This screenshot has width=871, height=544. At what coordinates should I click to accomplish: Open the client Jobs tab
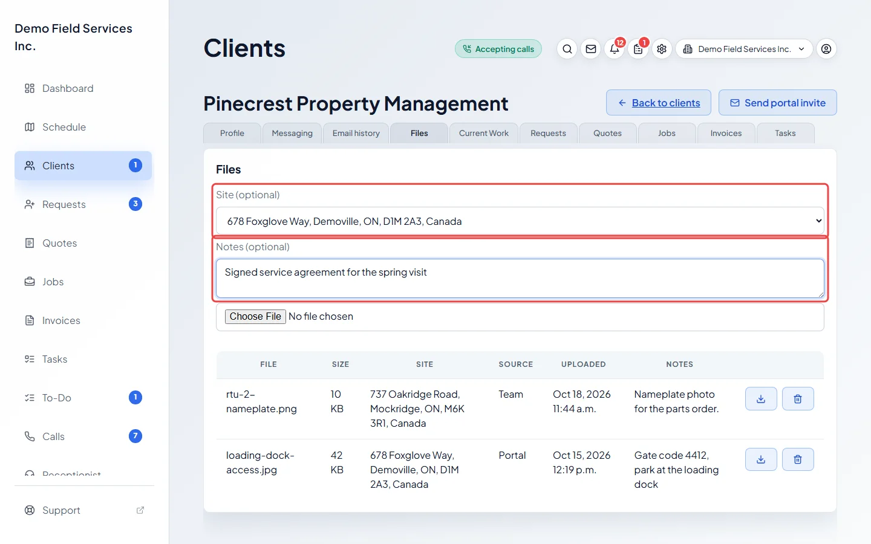667,133
